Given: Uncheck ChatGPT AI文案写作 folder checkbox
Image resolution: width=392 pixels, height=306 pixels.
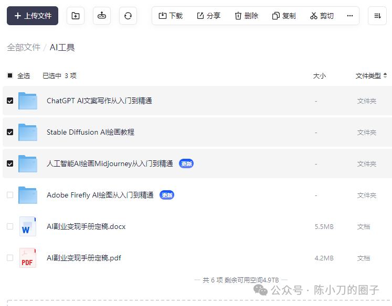Looking at the screenshot, I should [x=10, y=101].
